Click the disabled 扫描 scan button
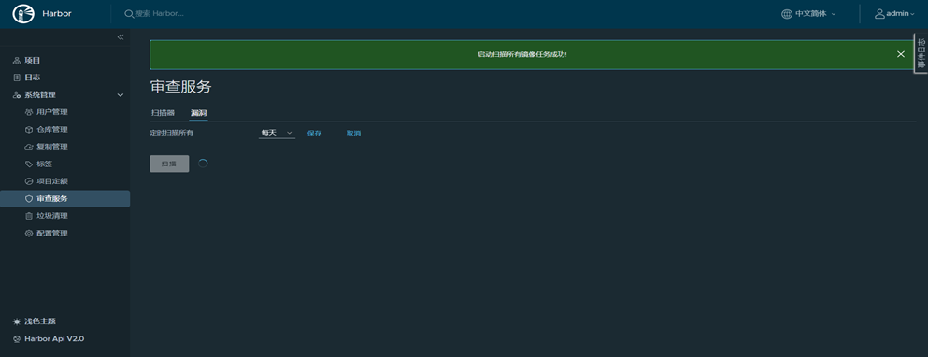Viewport: 928px width, 357px height. tap(169, 164)
